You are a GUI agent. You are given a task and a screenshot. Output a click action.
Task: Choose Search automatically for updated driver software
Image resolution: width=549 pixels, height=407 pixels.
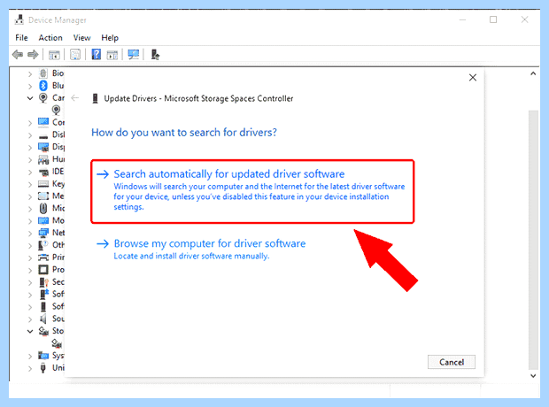252,191
